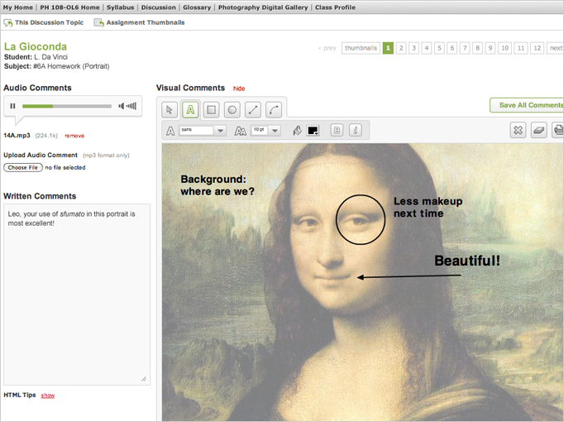Click the Save All Comments button

click(528, 105)
